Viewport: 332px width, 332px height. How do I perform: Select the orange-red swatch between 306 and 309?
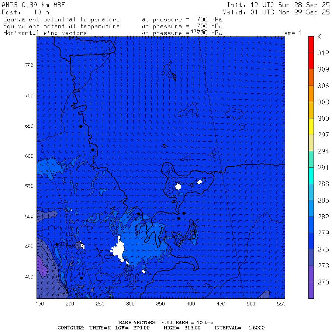click(x=311, y=77)
